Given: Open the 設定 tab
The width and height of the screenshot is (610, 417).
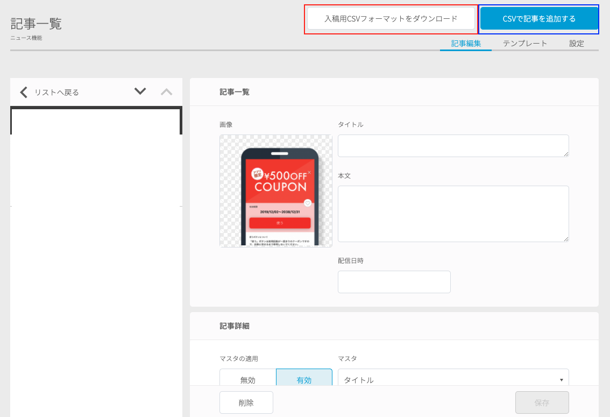Looking at the screenshot, I should point(577,44).
